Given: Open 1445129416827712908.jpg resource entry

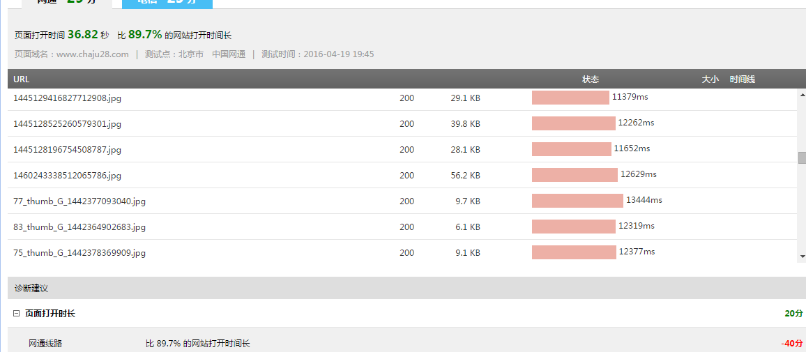Looking at the screenshot, I should tap(67, 98).
